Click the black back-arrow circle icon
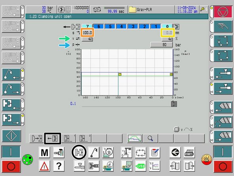 click(175, 152)
